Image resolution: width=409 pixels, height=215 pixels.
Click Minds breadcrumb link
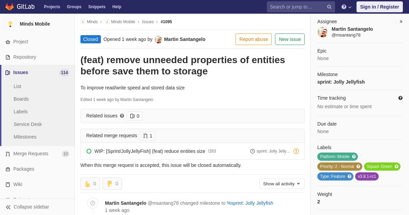[x=92, y=22]
